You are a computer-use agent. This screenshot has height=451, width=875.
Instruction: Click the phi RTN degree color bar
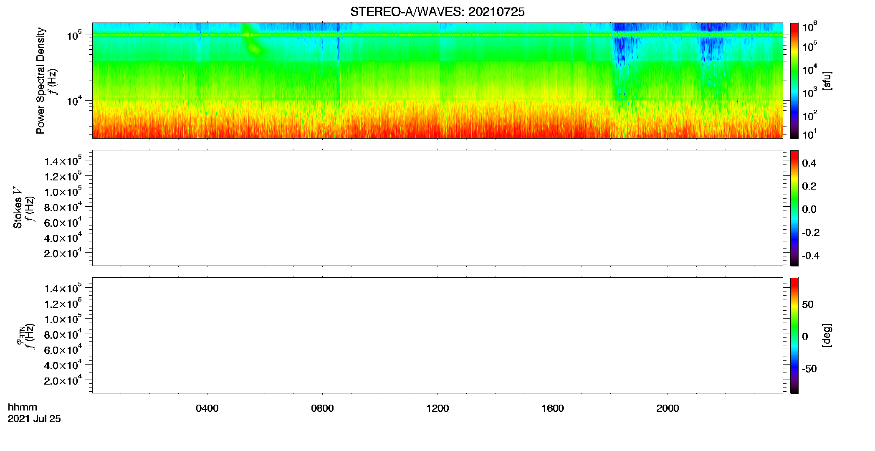tap(794, 335)
